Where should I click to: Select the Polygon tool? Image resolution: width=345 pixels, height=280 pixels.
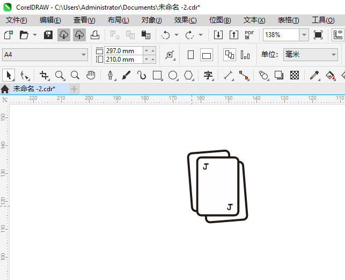tap(188, 75)
